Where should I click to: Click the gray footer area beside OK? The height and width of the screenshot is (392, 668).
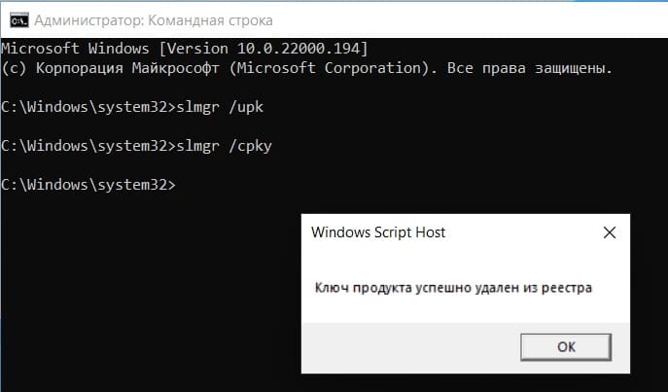409,347
